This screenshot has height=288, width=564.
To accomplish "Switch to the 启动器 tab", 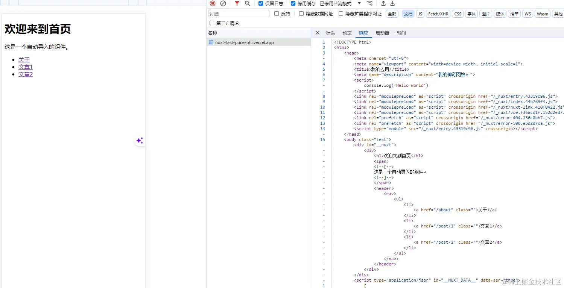I will [x=382, y=33].
